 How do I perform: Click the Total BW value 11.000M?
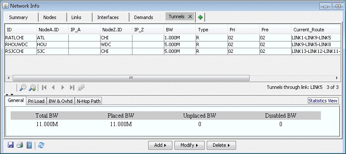click(47, 124)
